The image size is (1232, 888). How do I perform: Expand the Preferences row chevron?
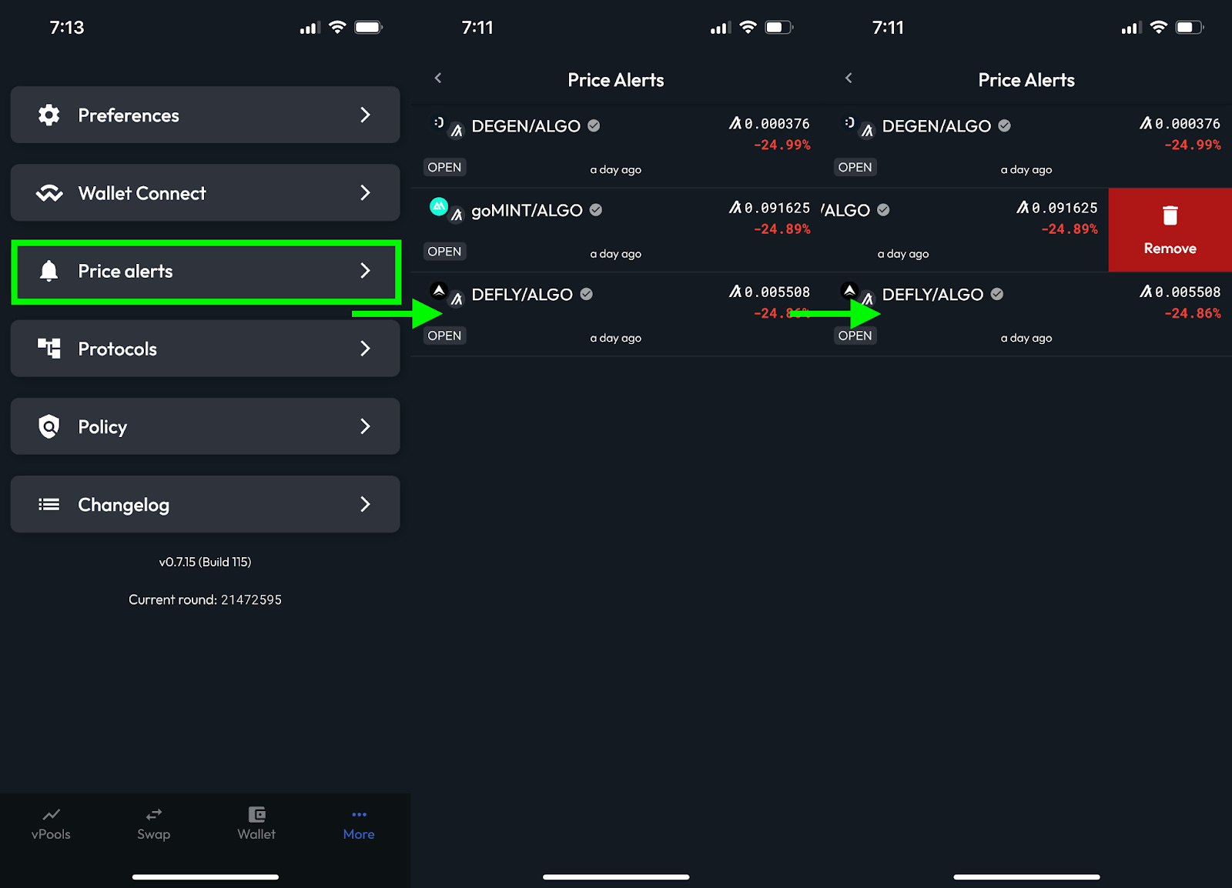point(365,115)
